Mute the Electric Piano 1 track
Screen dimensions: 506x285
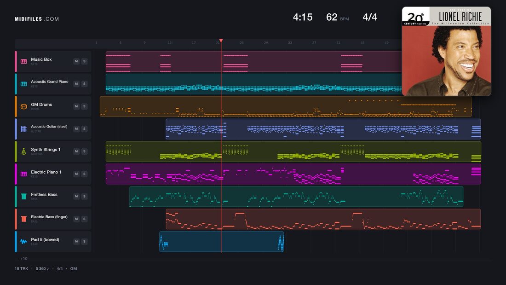click(76, 174)
